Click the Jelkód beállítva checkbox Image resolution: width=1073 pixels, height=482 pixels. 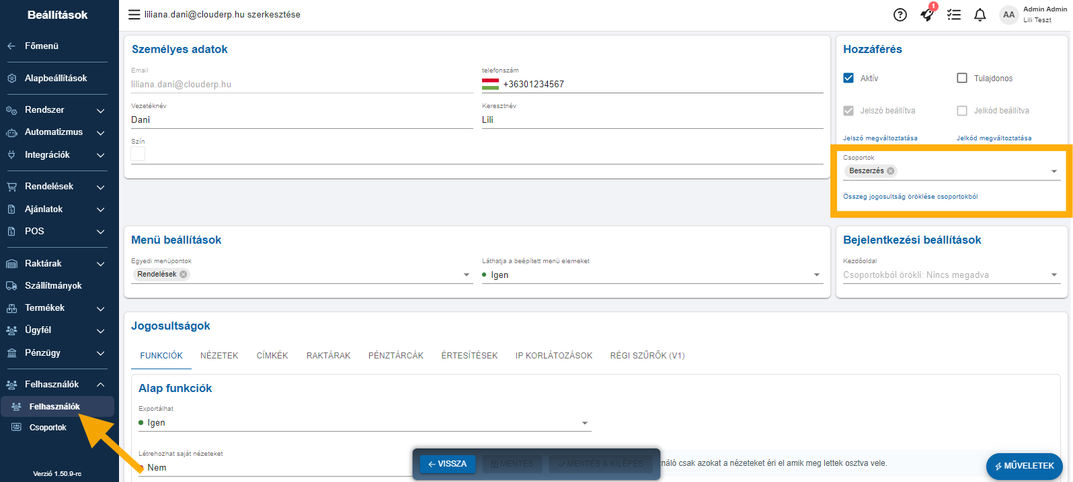pyautogui.click(x=962, y=111)
